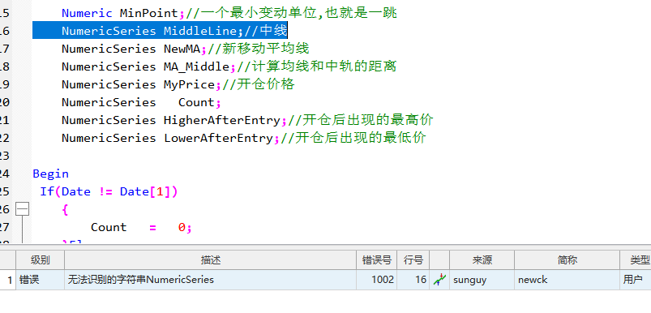Click the 错误号 column header

(376, 260)
